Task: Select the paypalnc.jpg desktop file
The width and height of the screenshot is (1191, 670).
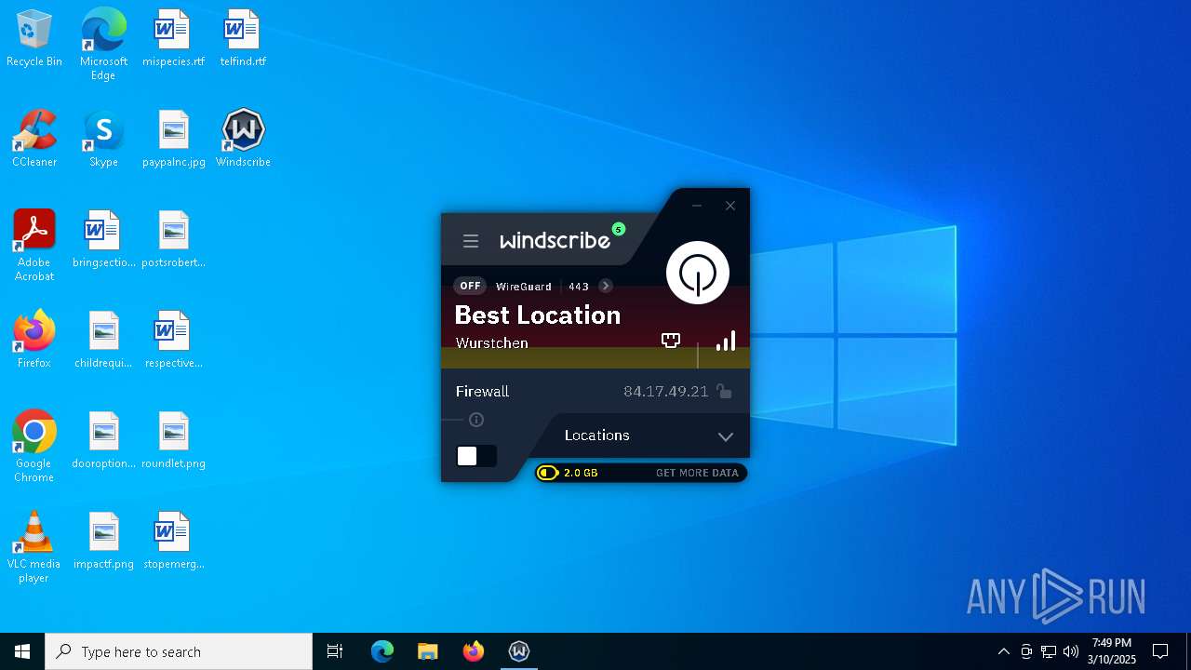Action: pyautogui.click(x=173, y=140)
